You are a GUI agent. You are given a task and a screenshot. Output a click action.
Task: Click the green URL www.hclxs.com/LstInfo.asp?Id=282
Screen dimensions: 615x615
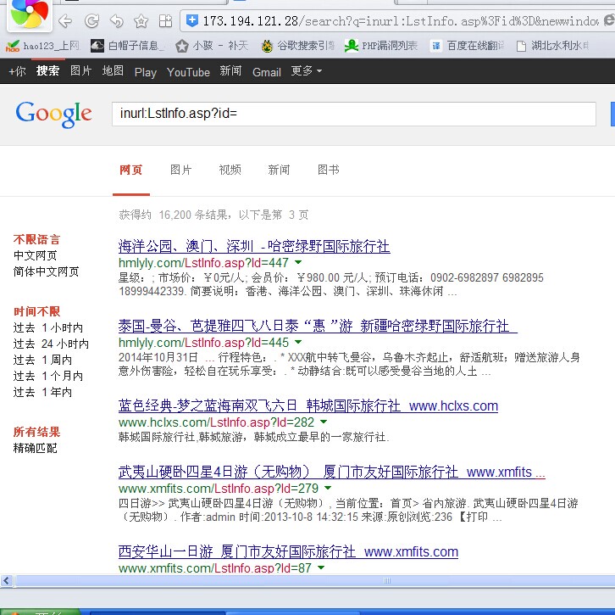[216, 422]
